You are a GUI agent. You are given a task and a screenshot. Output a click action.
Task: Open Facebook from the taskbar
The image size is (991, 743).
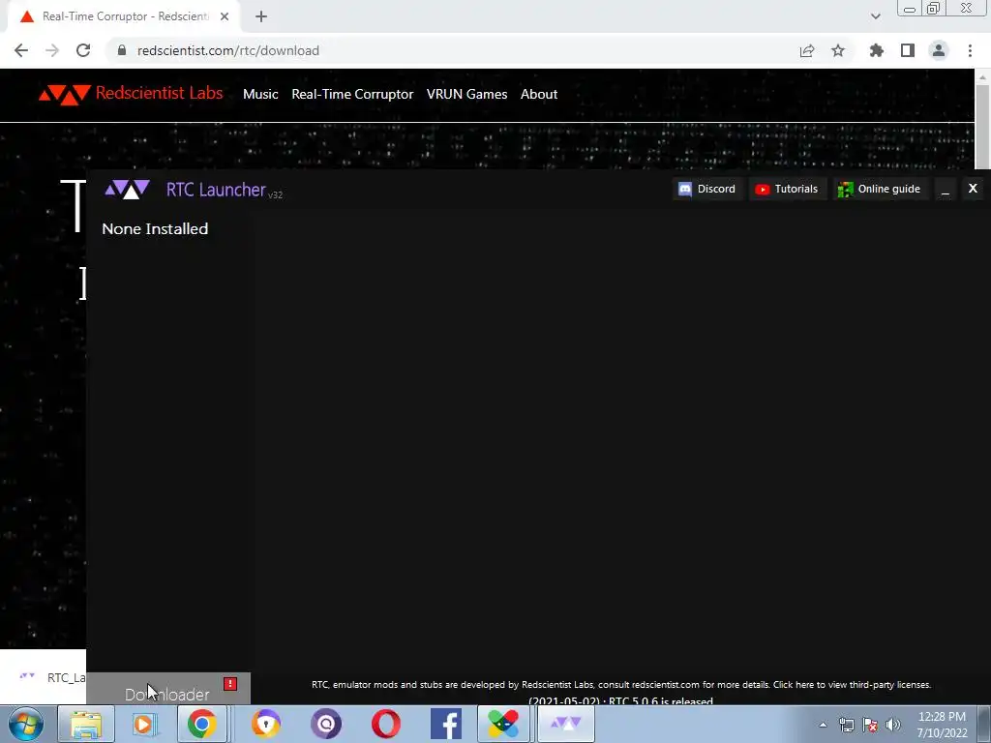pos(445,724)
